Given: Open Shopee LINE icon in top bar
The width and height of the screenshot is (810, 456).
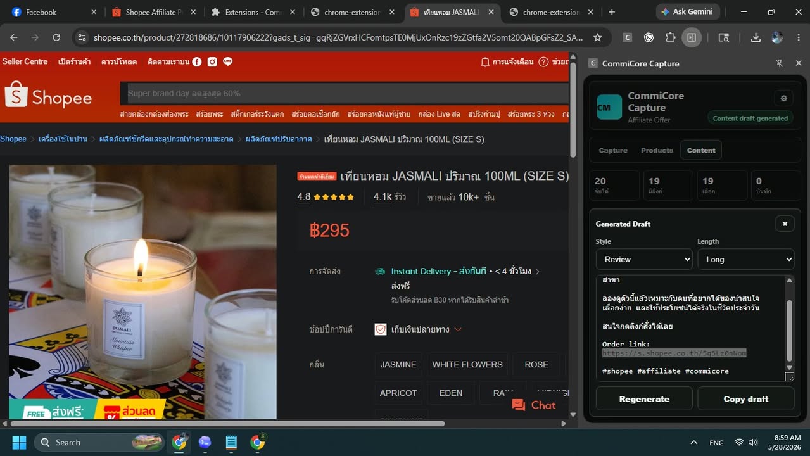Looking at the screenshot, I should pyautogui.click(x=227, y=61).
